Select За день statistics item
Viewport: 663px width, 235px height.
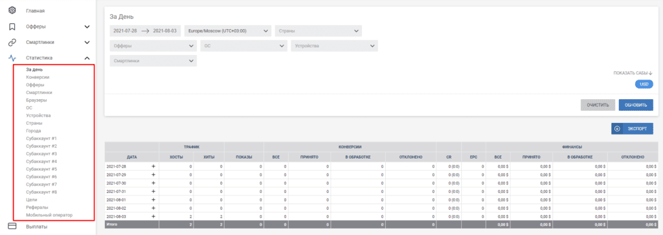pyautogui.click(x=34, y=70)
